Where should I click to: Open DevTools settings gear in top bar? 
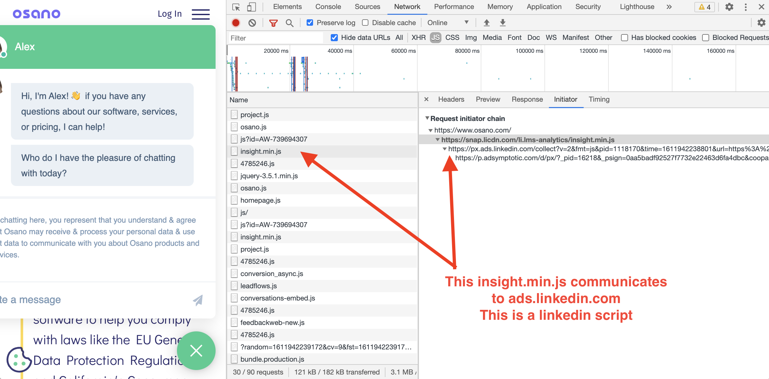point(729,7)
